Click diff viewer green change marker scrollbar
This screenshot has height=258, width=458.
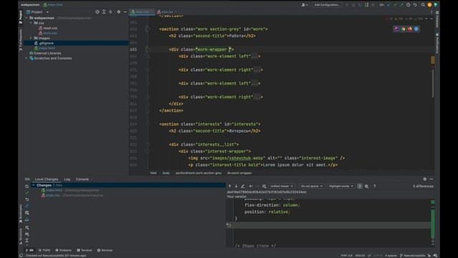coord(433,224)
